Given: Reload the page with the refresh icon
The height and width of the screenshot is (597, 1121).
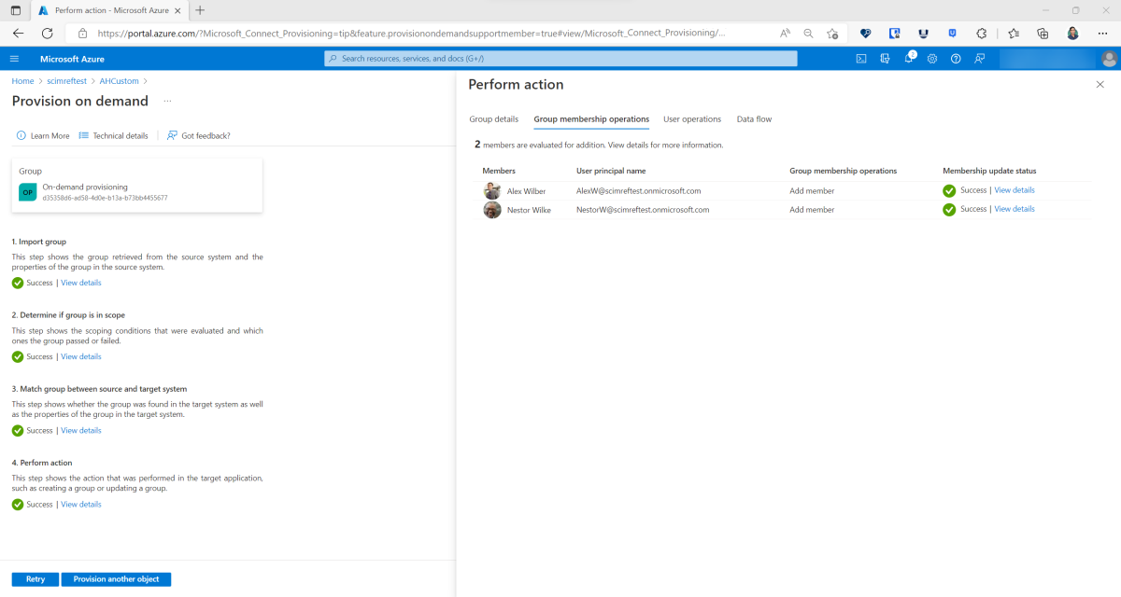Looking at the screenshot, I should (x=47, y=33).
